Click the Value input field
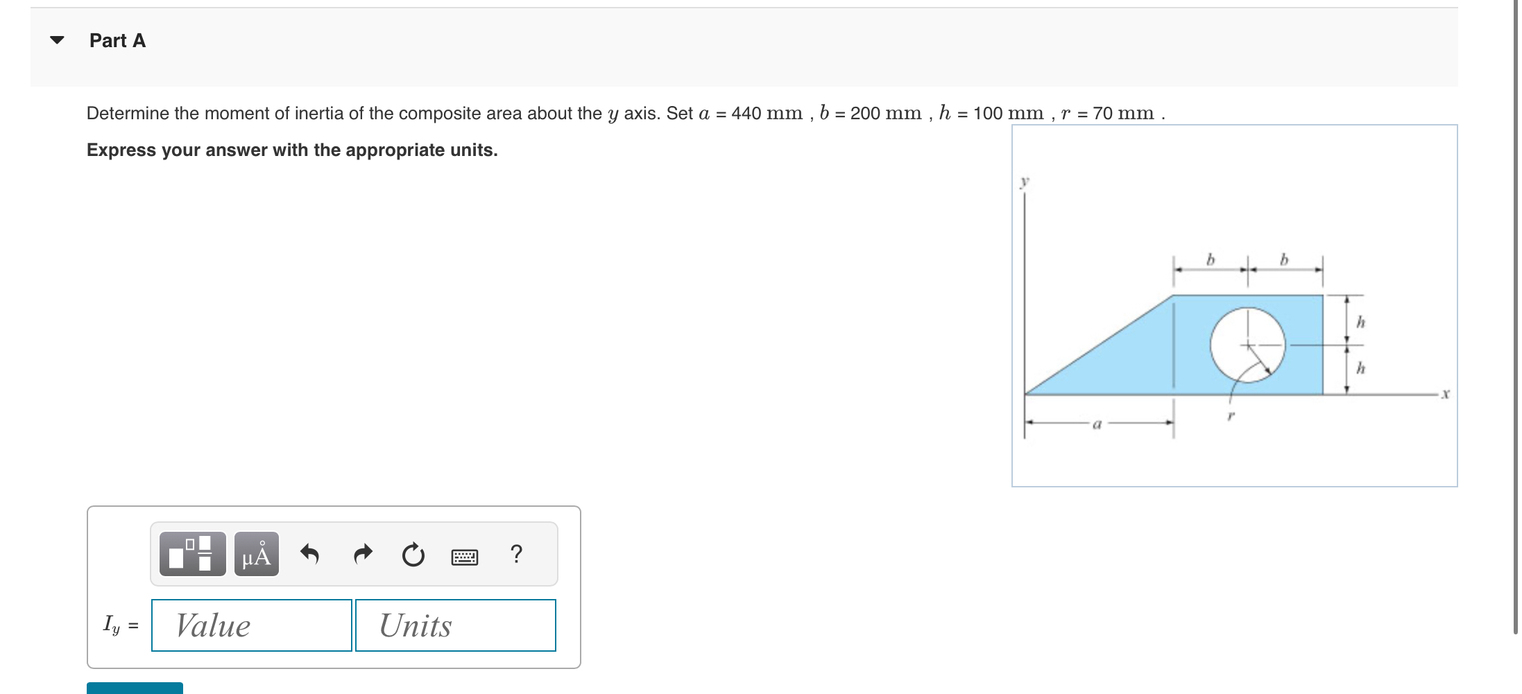1522x694 pixels. point(251,625)
